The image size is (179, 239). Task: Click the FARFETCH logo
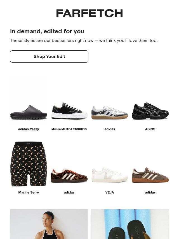[89, 13]
